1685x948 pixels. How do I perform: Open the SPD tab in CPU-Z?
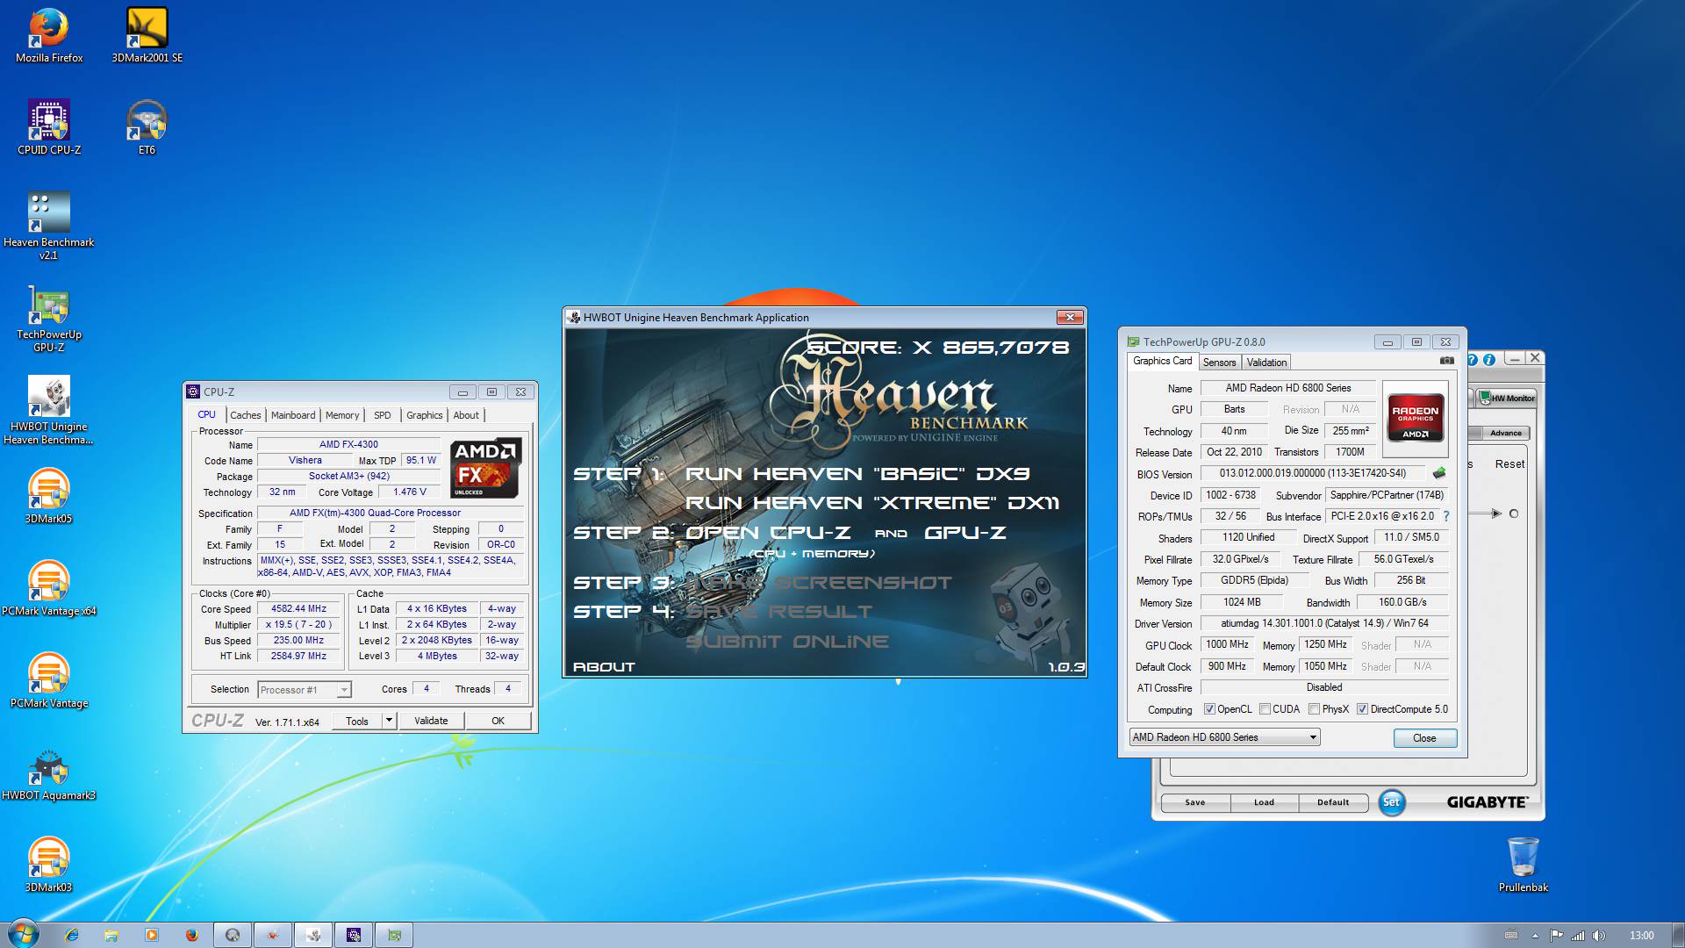point(383,415)
